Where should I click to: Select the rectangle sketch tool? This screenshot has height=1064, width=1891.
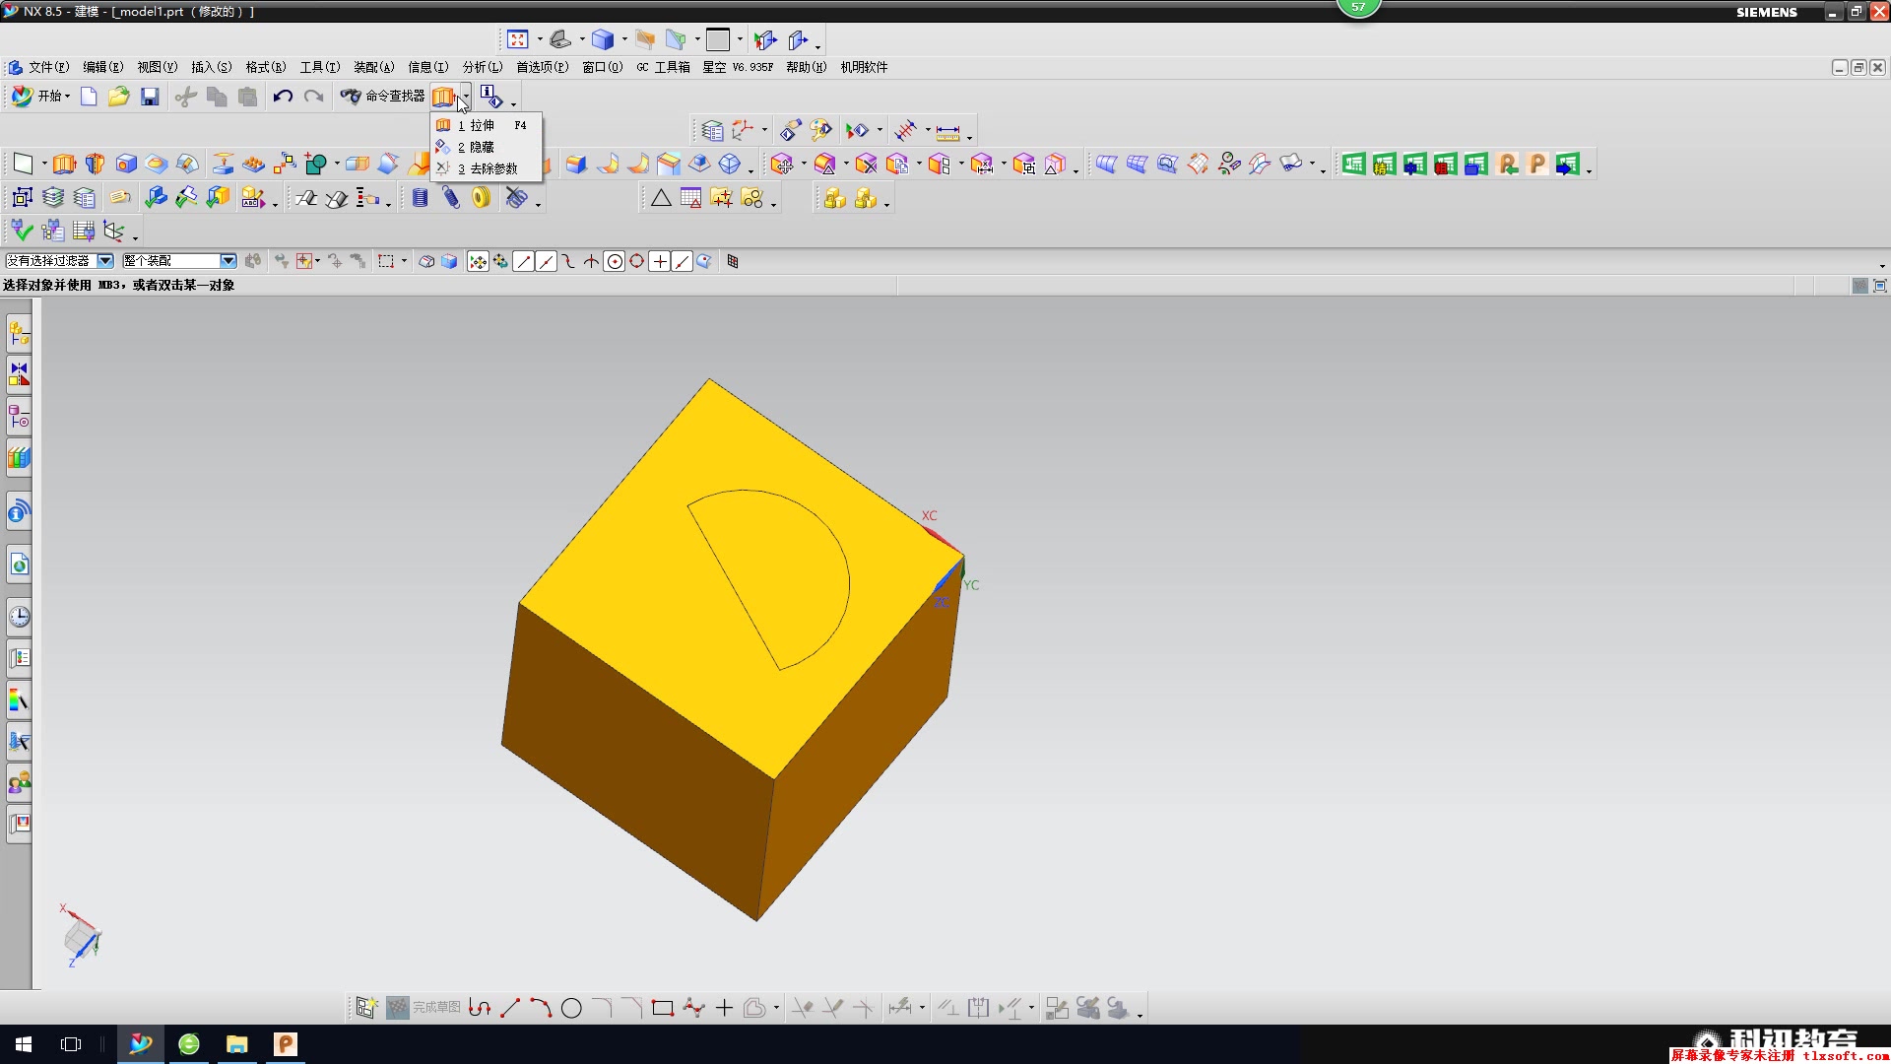[x=663, y=1008]
